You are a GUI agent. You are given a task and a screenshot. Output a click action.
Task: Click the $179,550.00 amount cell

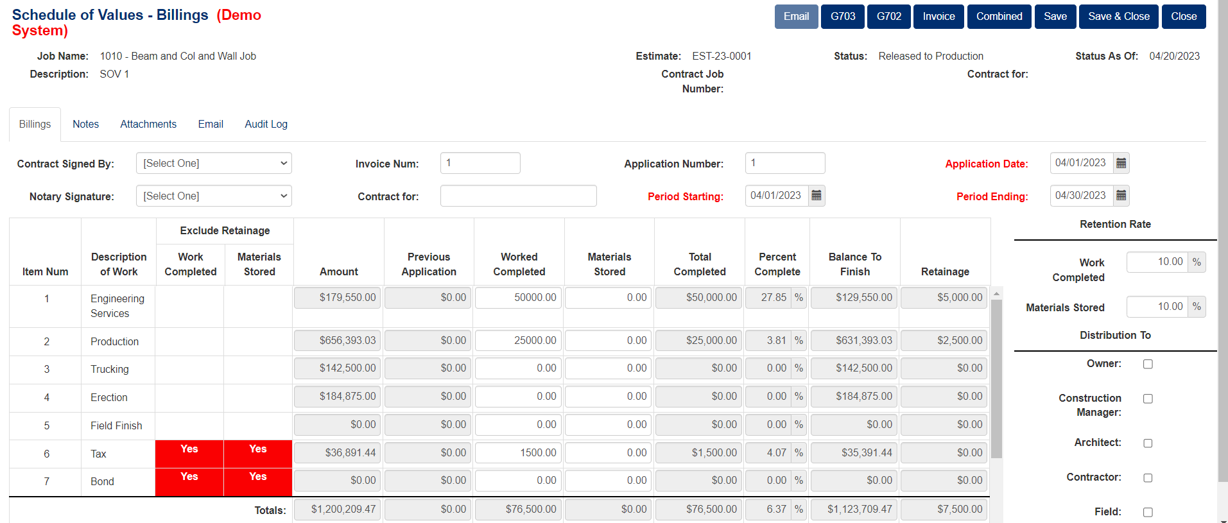[x=338, y=298]
